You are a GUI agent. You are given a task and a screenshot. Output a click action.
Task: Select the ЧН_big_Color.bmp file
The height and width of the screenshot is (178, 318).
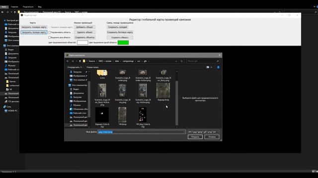click(x=143, y=118)
